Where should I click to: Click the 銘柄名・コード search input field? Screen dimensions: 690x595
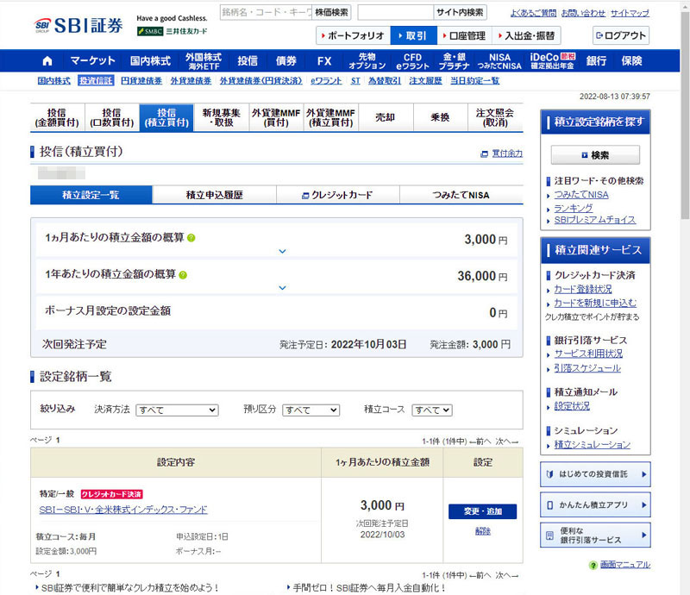[x=264, y=12]
